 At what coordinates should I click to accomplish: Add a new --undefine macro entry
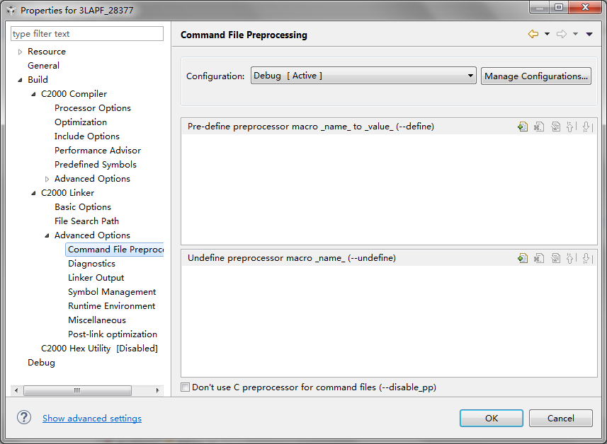point(523,258)
